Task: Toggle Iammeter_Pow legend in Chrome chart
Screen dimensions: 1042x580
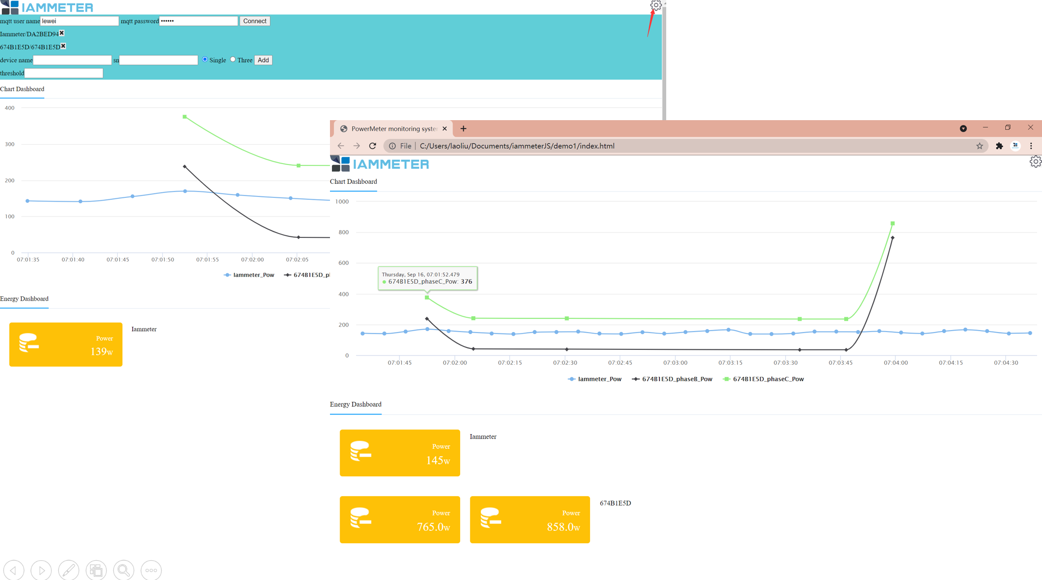Action: tap(594, 379)
